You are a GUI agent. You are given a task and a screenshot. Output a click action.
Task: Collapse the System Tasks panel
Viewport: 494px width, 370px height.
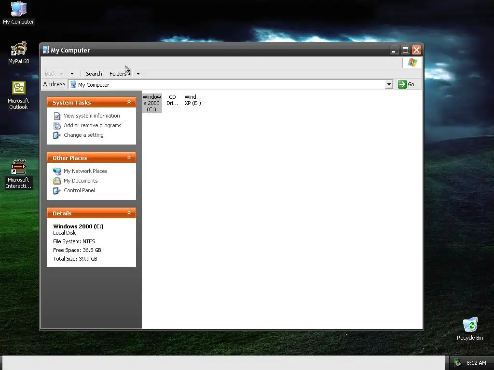click(x=129, y=102)
